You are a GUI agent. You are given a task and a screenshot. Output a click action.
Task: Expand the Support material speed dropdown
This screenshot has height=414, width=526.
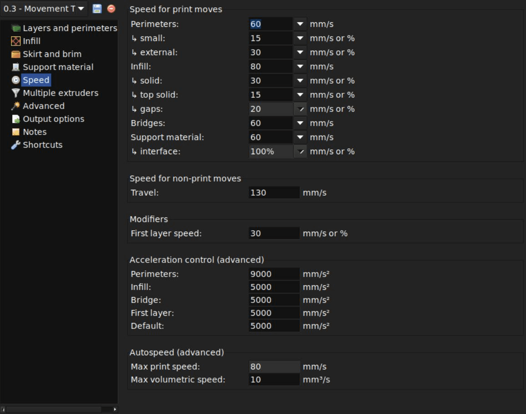(x=300, y=137)
